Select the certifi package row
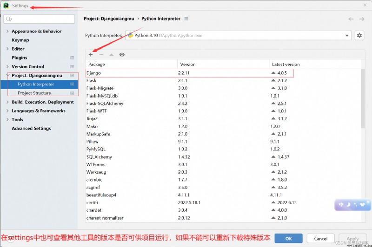 [223, 203]
